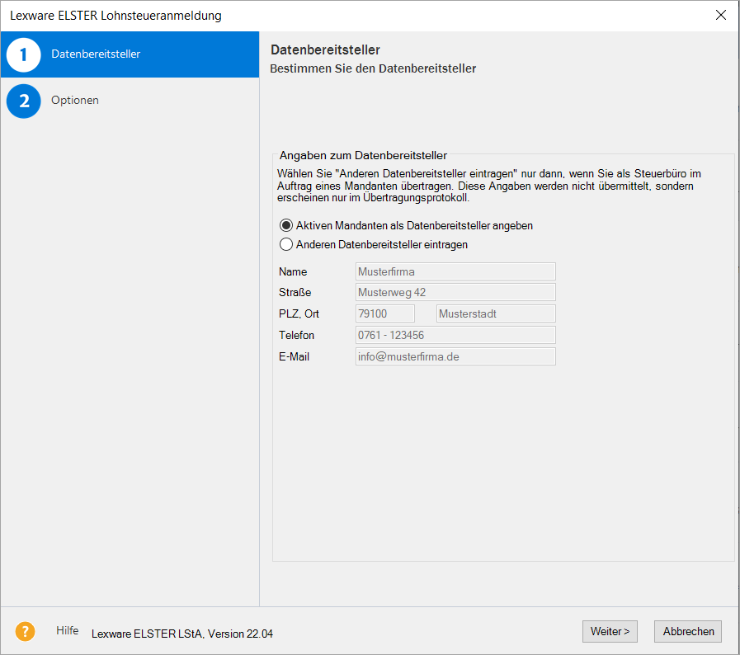740x655 pixels.
Task: Close the Lexware ELSTER dialog window
Action: pos(721,15)
